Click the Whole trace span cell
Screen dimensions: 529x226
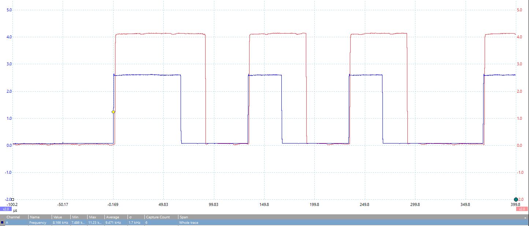click(x=189, y=222)
